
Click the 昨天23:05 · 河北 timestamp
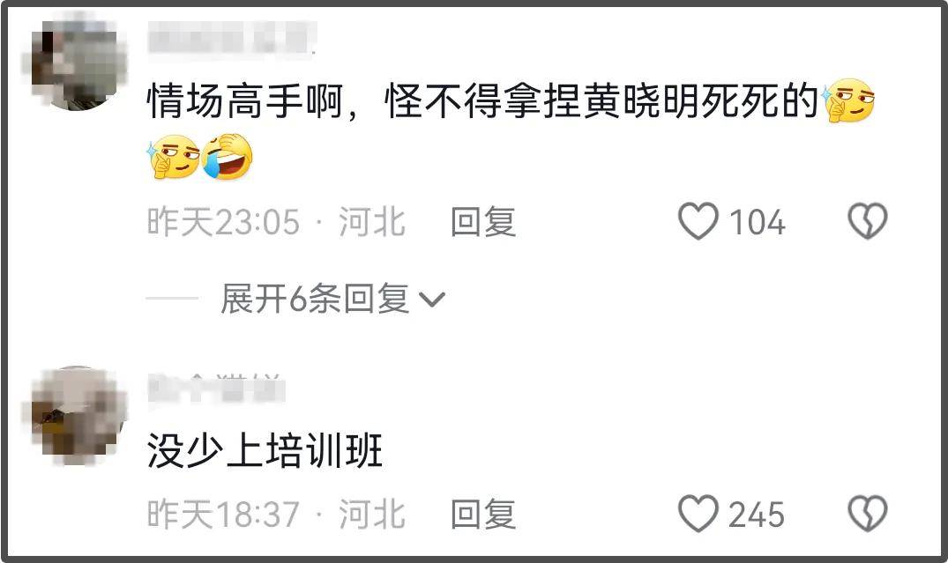click(x=276, y=221)
